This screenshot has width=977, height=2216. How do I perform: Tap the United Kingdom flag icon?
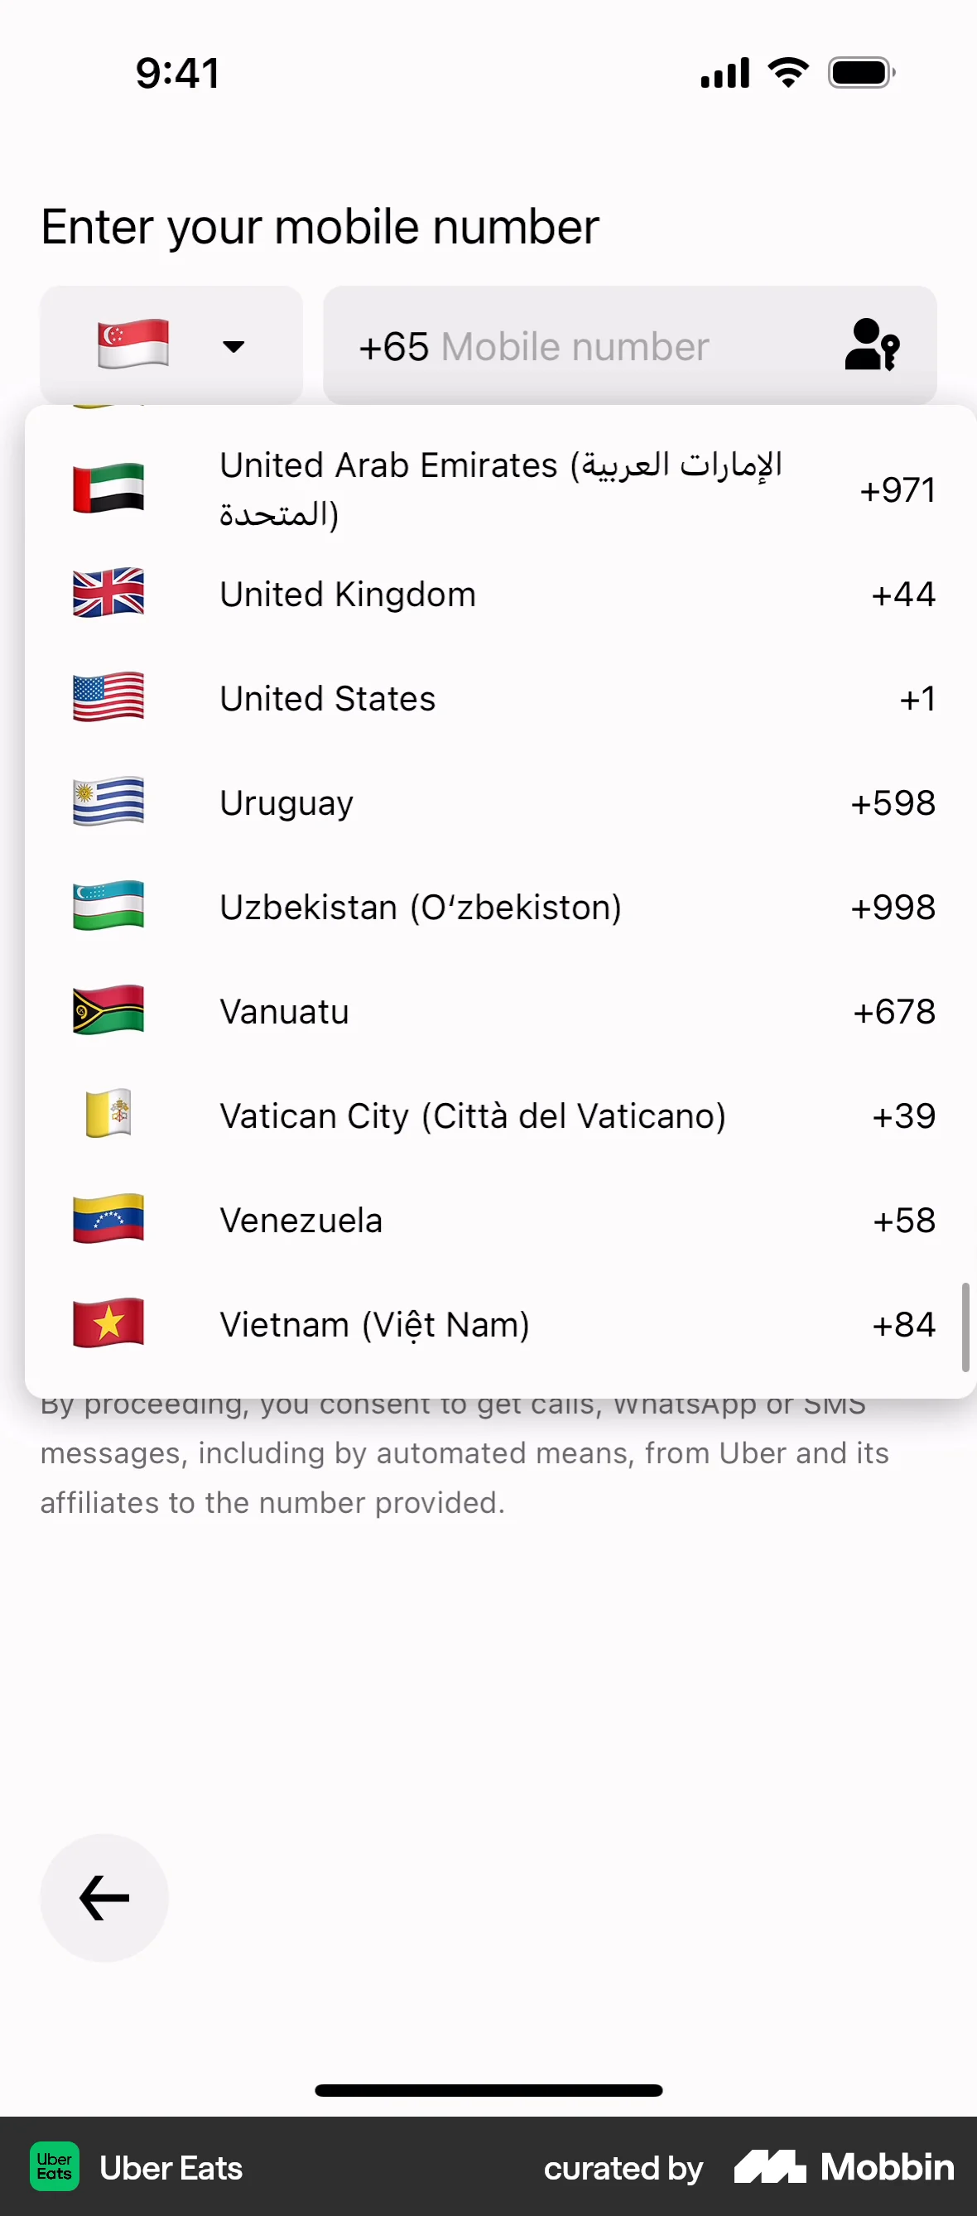[108, 593]
